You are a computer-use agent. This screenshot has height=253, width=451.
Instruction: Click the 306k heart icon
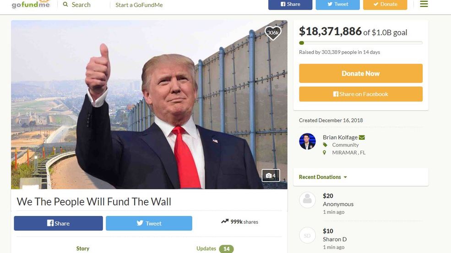(273, 33)
